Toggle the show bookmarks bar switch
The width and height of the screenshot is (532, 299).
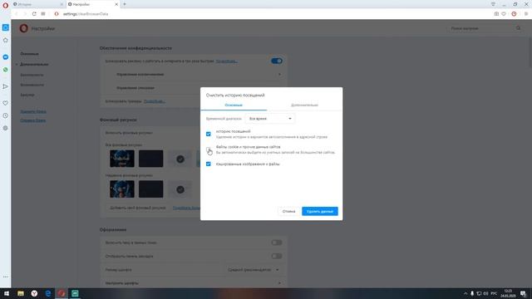pyautogui.click(x=277, y=256)
